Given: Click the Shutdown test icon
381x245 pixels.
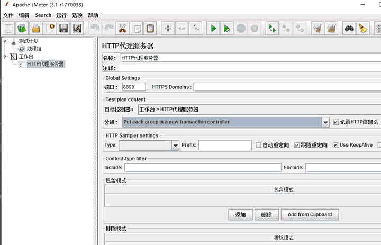Looking at the screenshot, I should (x=255, y=29).
